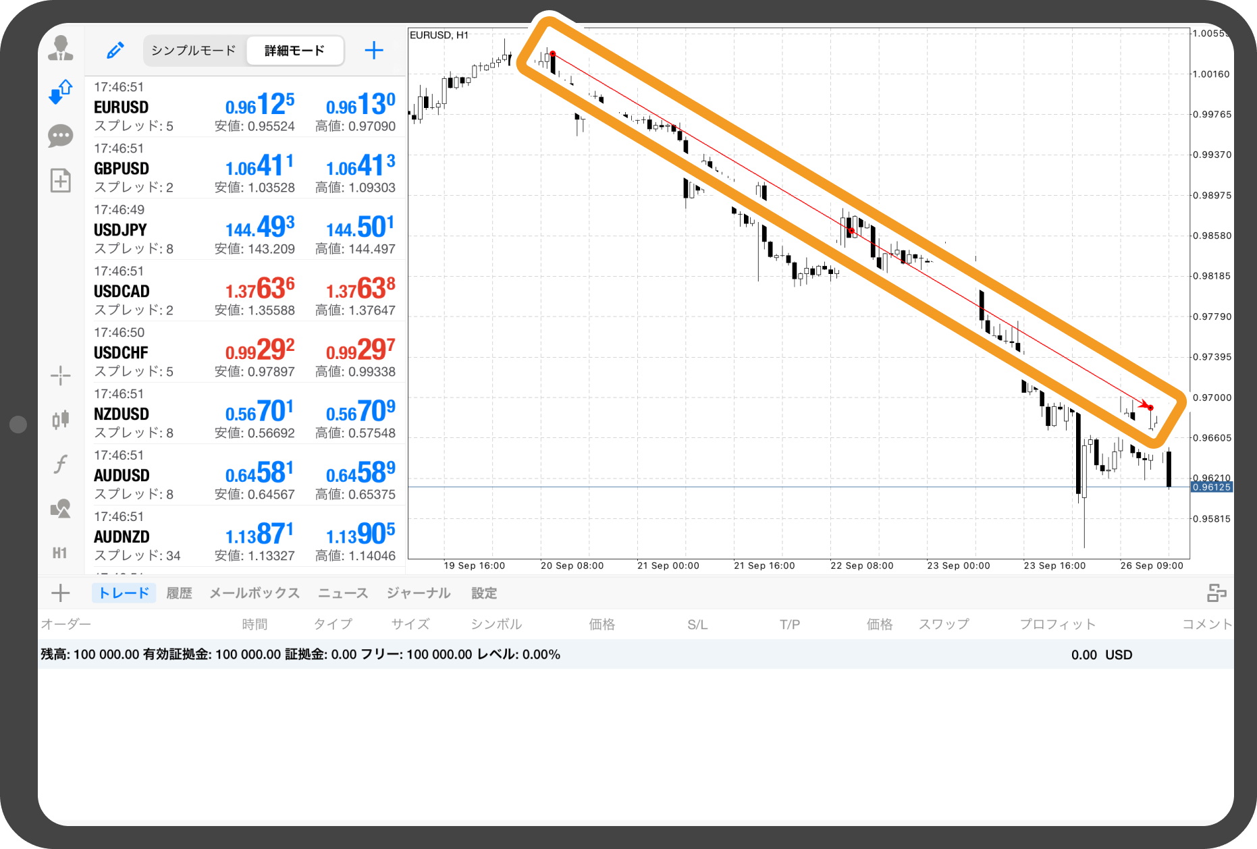Select the AUDNZD quote row
1257x849 pixels.
tap(245, 537)
